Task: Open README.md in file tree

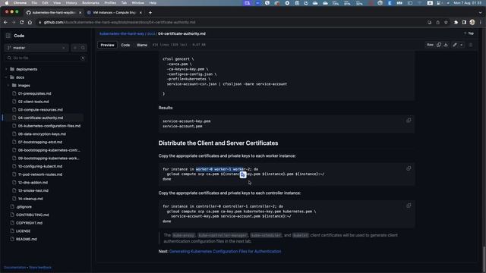Action: click(x=27, y=239)
